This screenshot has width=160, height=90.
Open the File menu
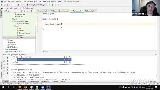5,2
